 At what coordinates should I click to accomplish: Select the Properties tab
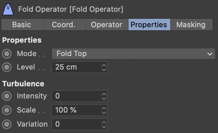(149, 25)
